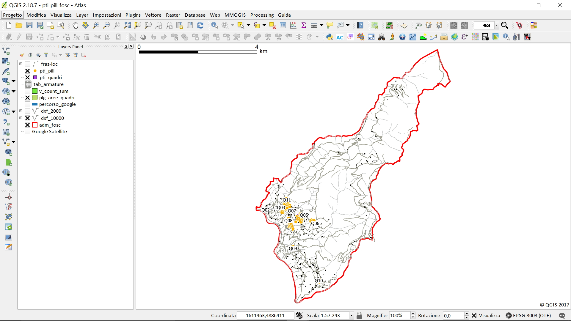Viewport: 571px width, 321px height.
Task: Hide the pti_pill layer
Action: coord(28,71)
